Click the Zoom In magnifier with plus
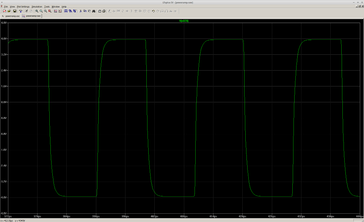Screen dimensions: 364x222 tap(37, 11)
